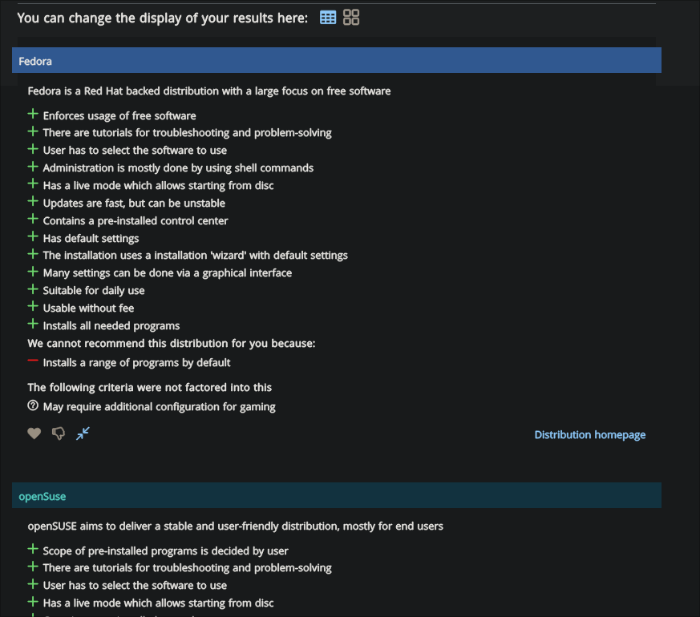Click plus icon beside Usable without fee
Screen dimensions: 700x617
tap(33, 306)
